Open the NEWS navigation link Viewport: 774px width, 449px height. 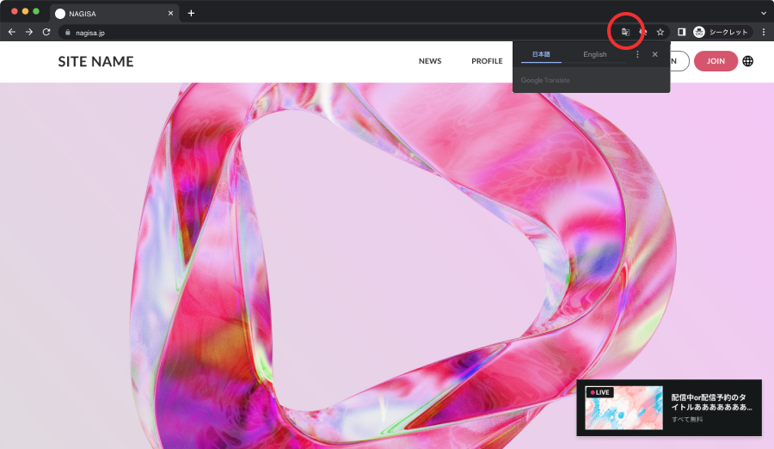430,61
